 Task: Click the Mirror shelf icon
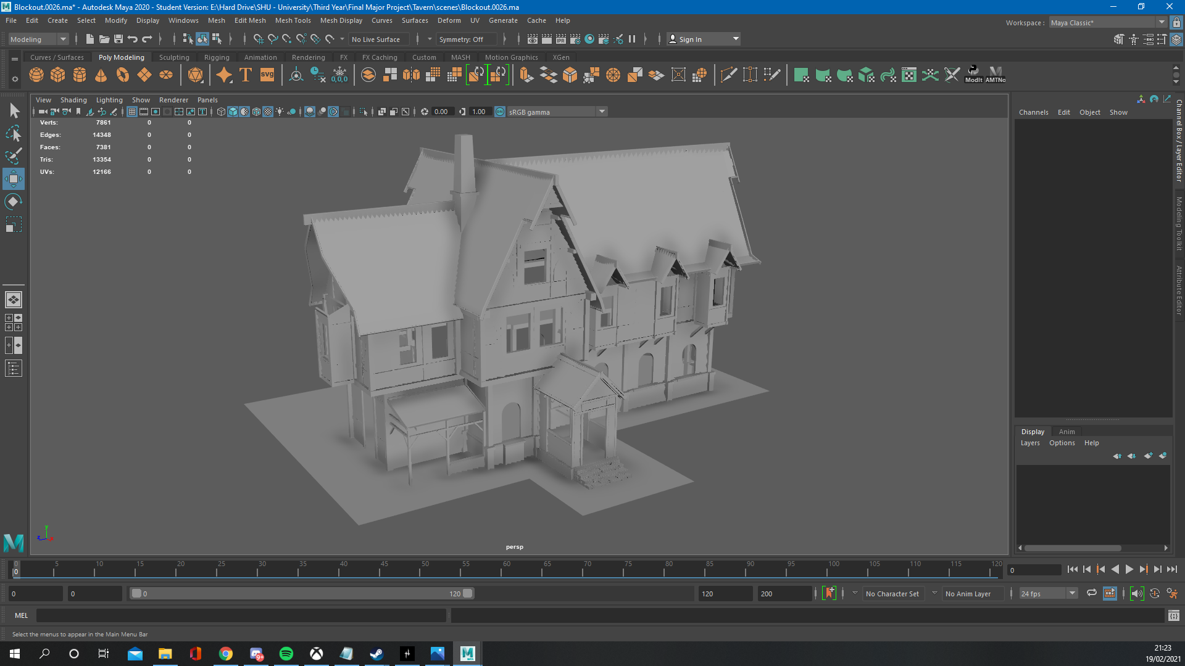click(x=411, y=75)
